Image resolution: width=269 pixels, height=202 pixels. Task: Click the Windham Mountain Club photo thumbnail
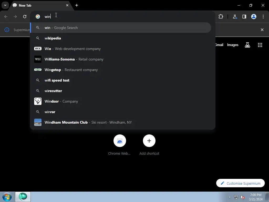[x=38, y=122]
